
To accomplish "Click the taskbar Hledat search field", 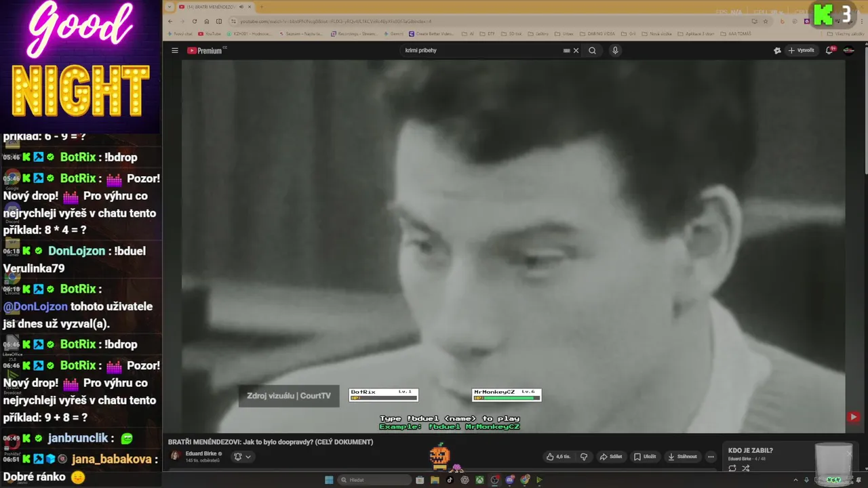I will click(x=375, y=480).
